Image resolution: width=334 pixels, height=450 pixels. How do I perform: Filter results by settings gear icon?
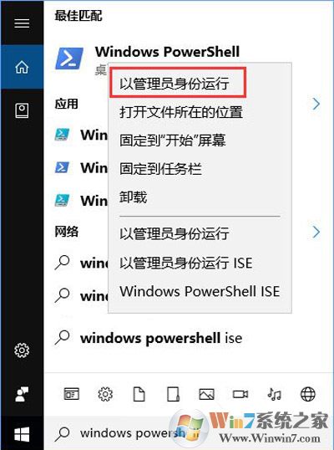[x=105, y=394]
